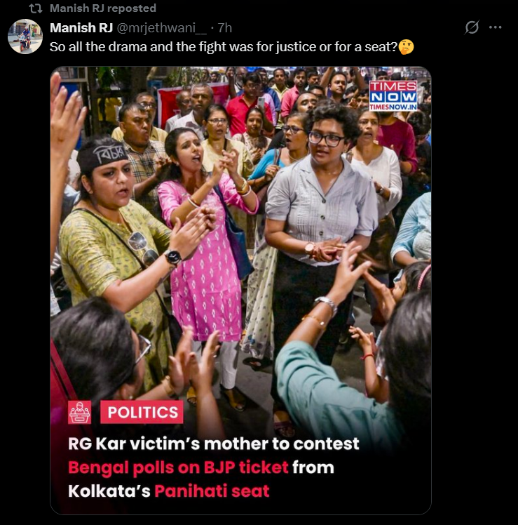
Task: Click the TIMESNOW.IN text under the logo
Action: point(393,106)
